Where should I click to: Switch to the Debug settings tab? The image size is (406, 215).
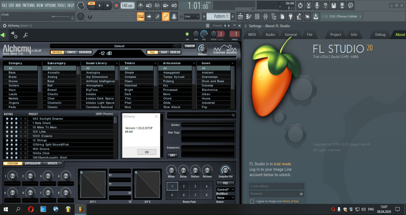380,34
